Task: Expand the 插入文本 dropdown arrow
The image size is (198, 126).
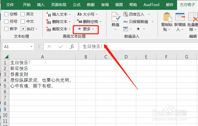Action: (70, 14)
